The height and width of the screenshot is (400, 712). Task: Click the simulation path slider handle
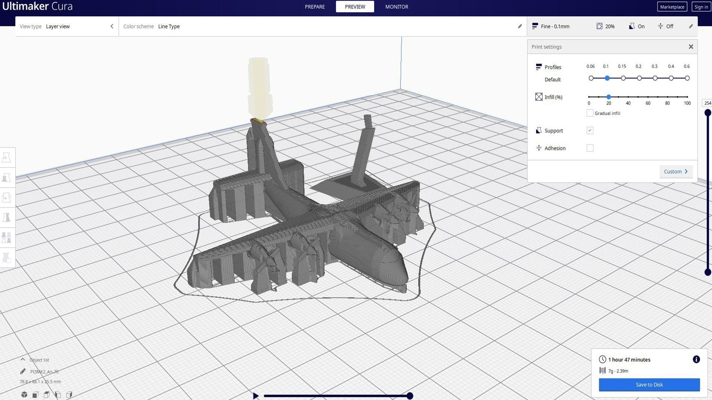[410, 396]
